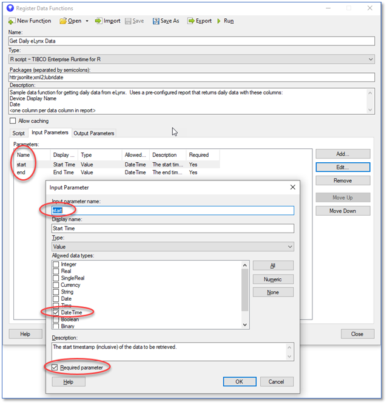Click the 'End Time' display name cell
387x404 pixels.
64,173
